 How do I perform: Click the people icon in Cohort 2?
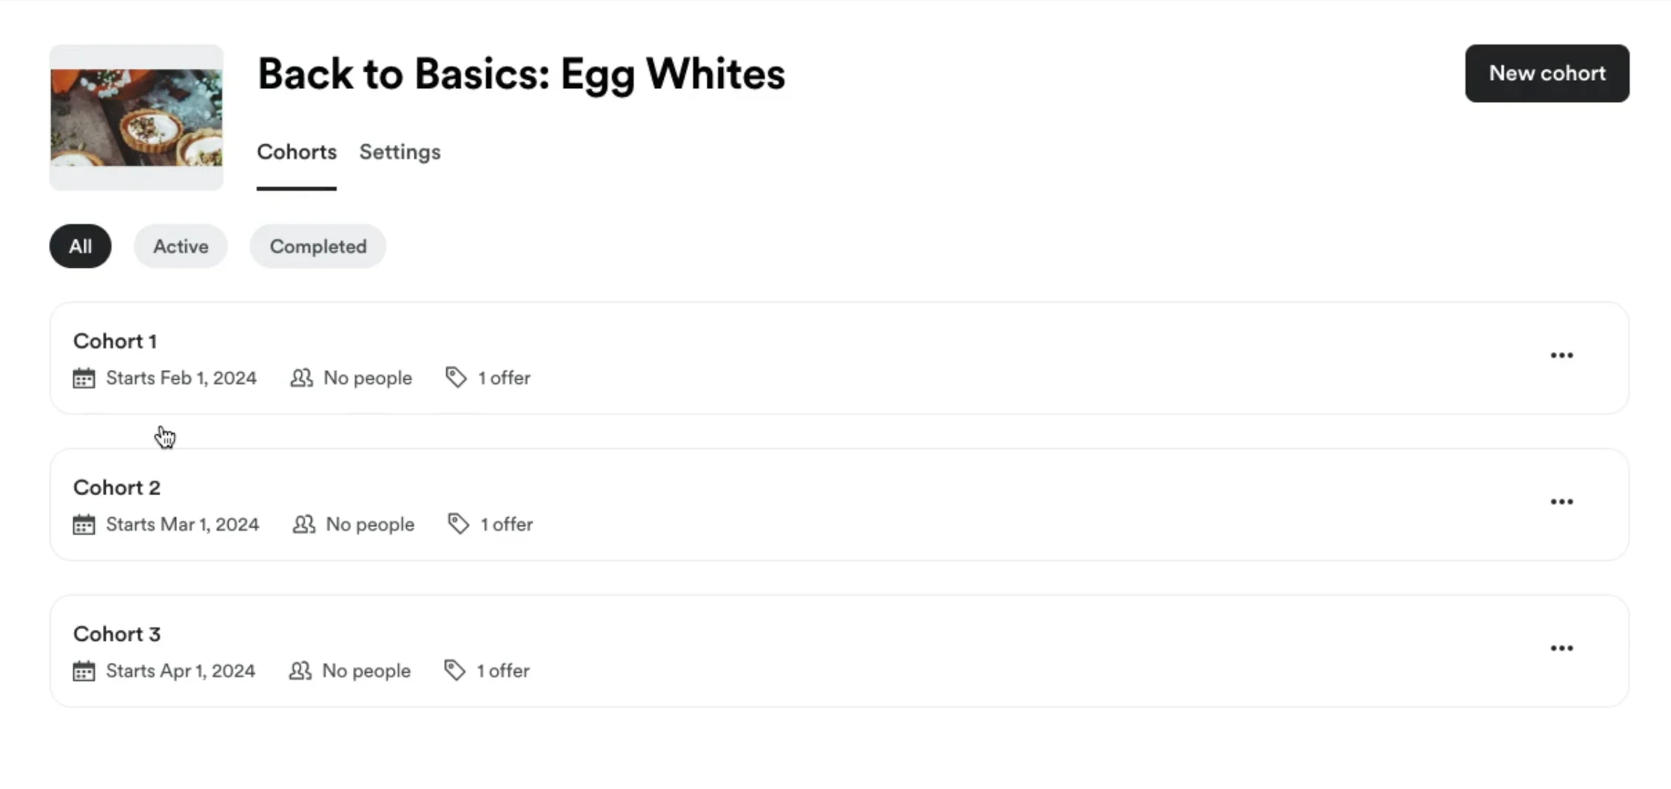point(303,525)
